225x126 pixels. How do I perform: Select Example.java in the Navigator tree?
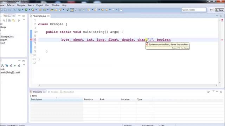point(7,36)
